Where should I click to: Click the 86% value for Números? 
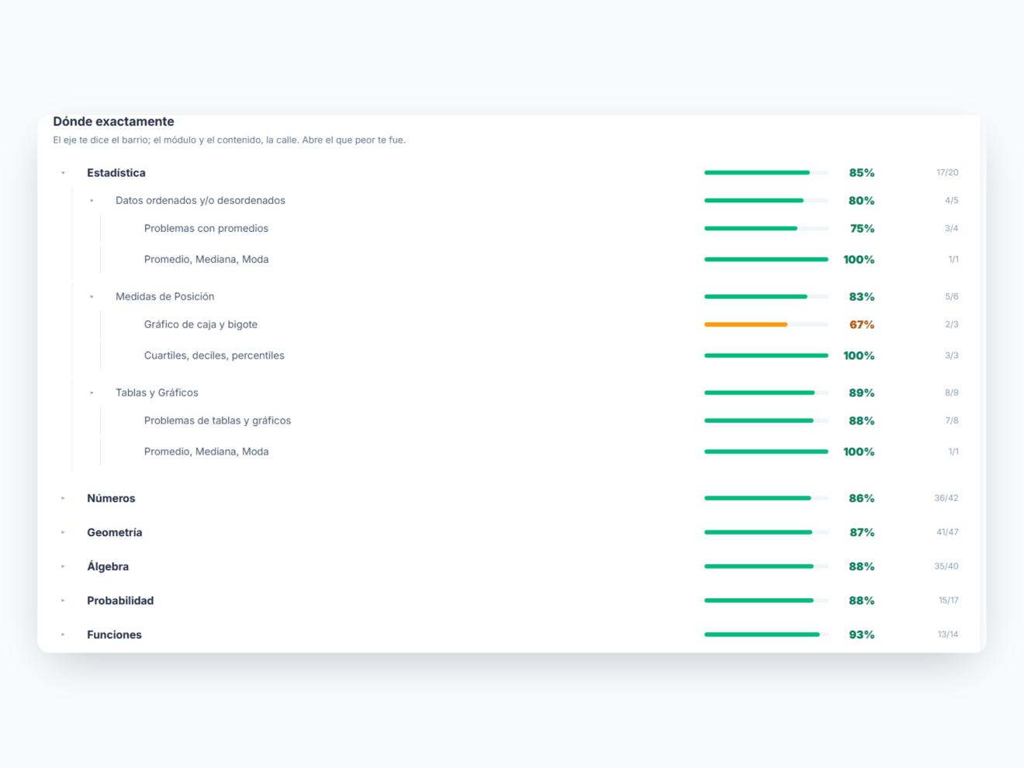862,498
